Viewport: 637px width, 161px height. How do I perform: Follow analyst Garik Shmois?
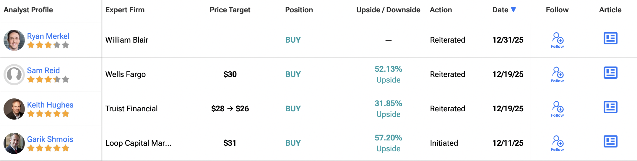[x=557, y=143]
